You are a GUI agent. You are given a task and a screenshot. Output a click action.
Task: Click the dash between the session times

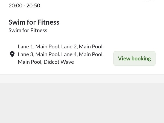coord(24,5)
